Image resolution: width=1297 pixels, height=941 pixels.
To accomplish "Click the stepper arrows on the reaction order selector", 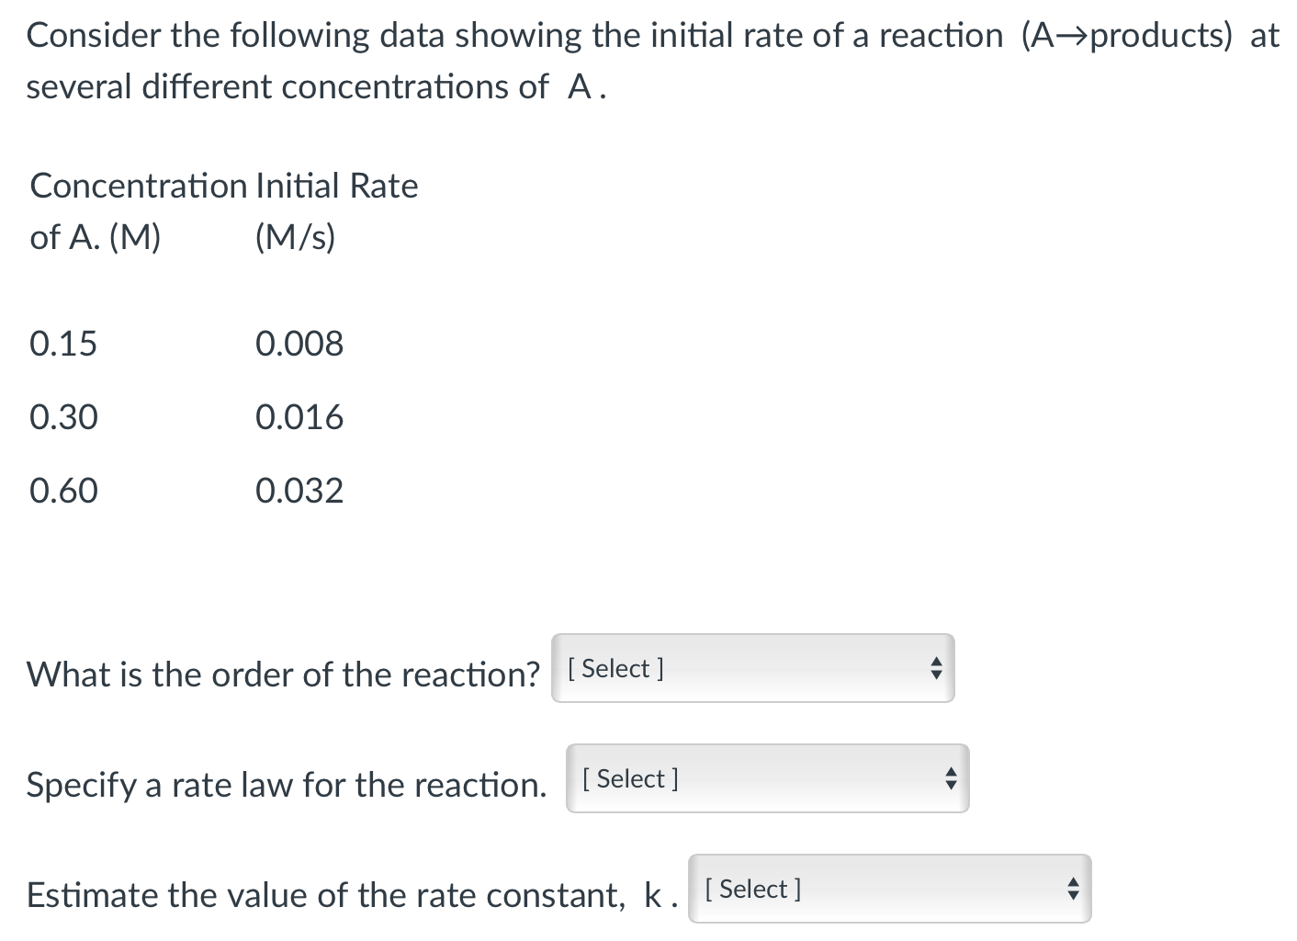I will pos(936,669).
